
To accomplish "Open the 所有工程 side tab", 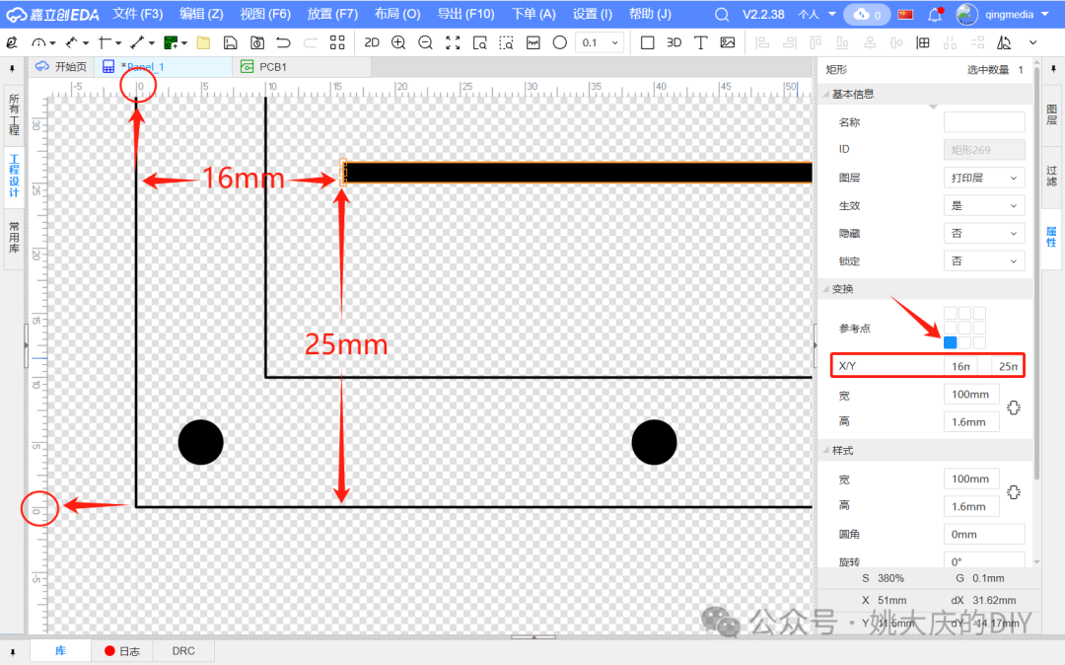I will [14, 114].
